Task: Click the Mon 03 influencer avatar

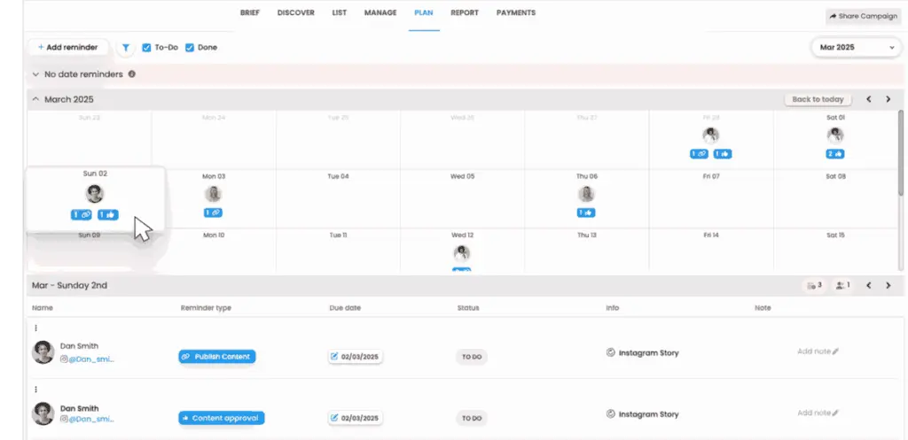Action: click(x=213, y=194)
